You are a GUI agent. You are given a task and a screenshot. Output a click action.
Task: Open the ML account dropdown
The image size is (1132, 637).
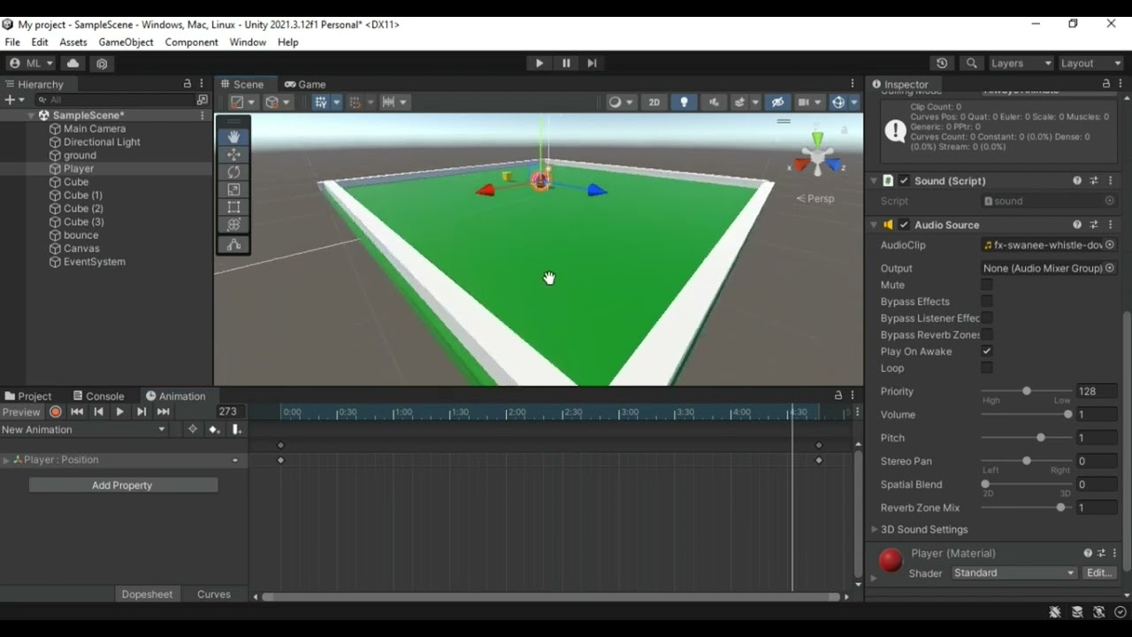(31, 64)
